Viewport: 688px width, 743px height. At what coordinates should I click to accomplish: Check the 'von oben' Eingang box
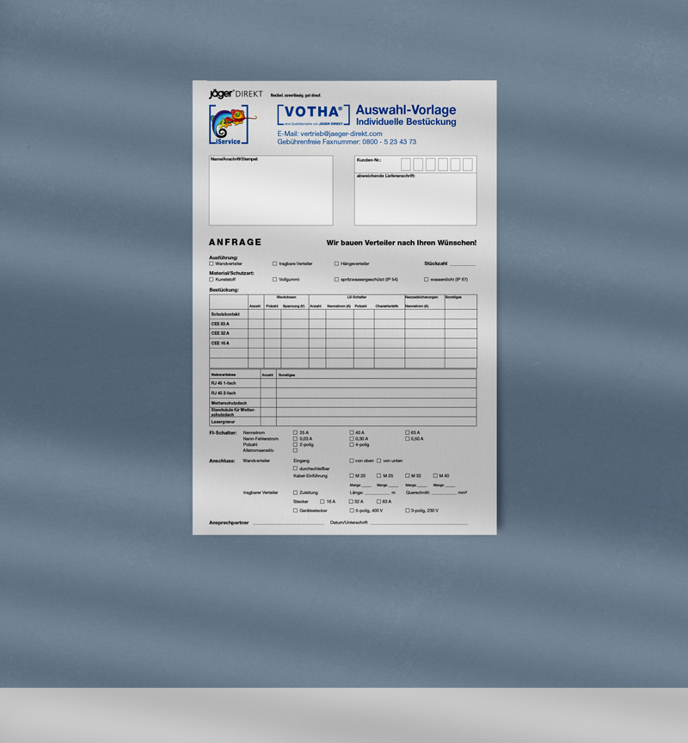352,461
